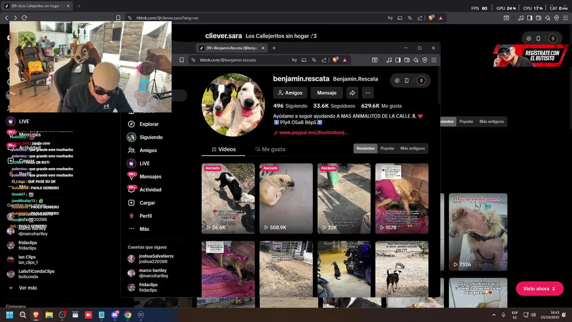
Task: Click the Mensaje button on profile
Action: point(327,93)
